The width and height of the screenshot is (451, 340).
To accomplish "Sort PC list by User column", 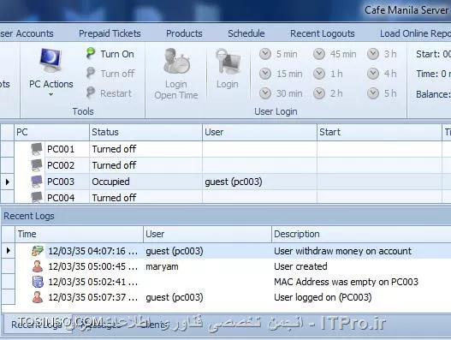I will (259, 132).
